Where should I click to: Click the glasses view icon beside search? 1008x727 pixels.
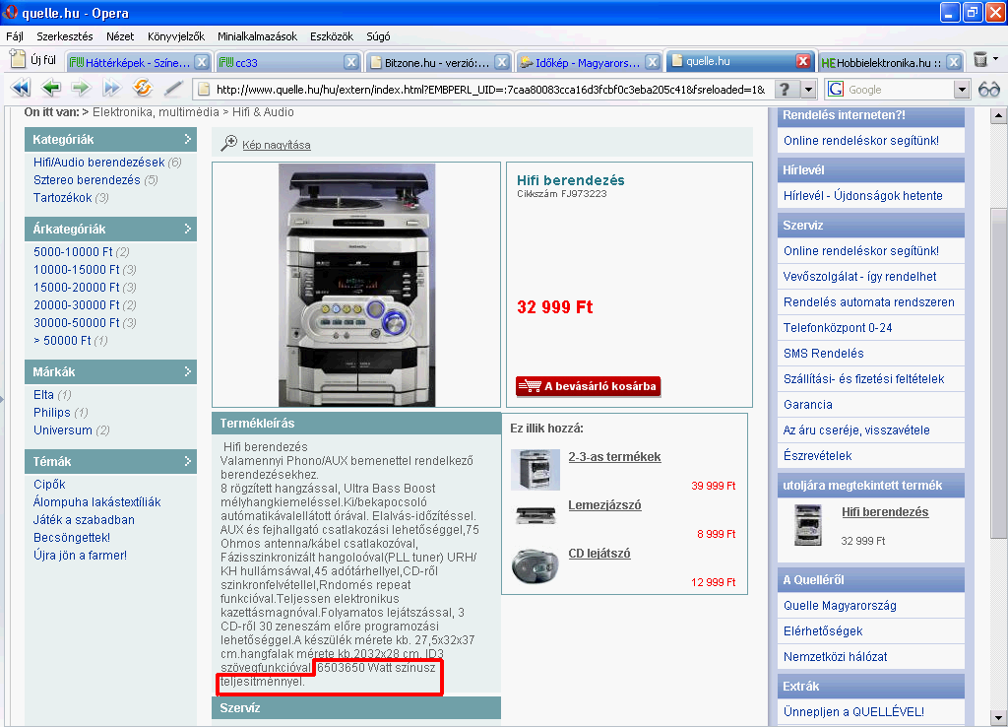[988, 90]
